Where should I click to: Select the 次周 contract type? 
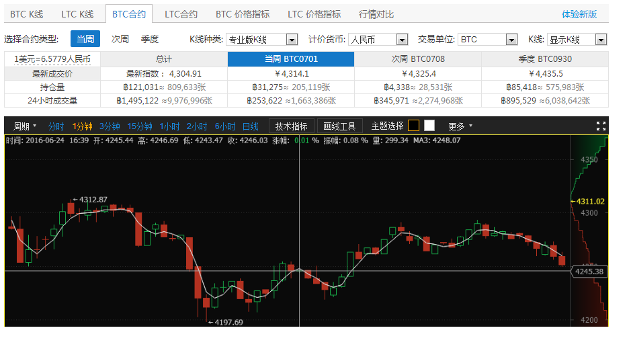point(120,39)
